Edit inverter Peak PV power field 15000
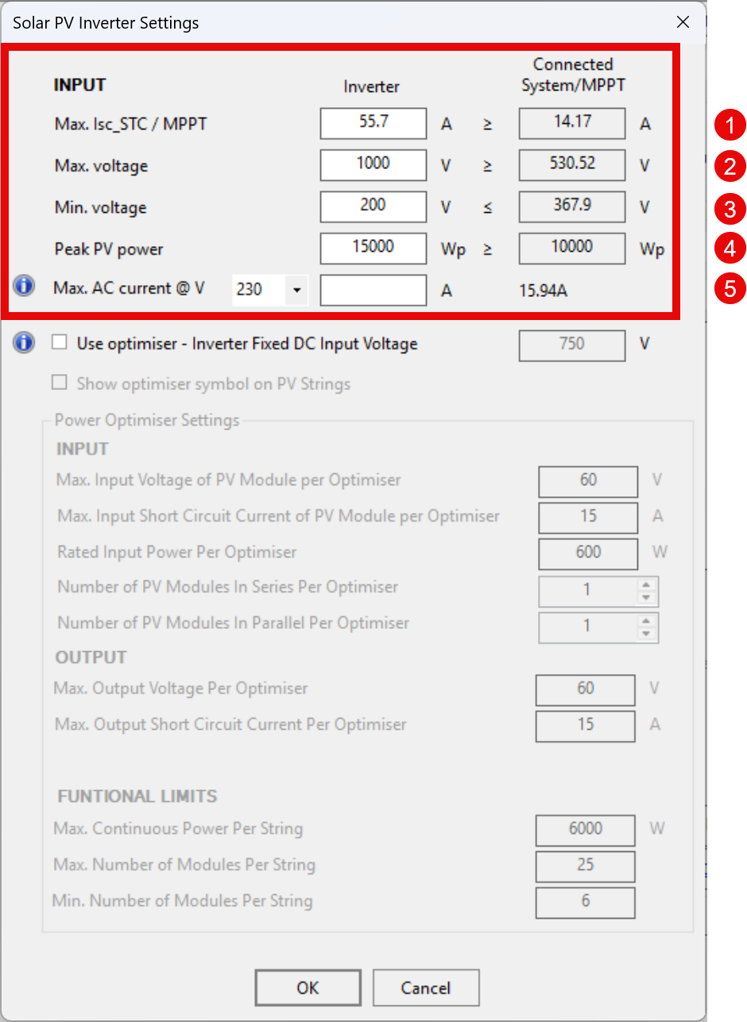Image resolution: width=747 pixels, height=1022 pixels. [373, 248]
